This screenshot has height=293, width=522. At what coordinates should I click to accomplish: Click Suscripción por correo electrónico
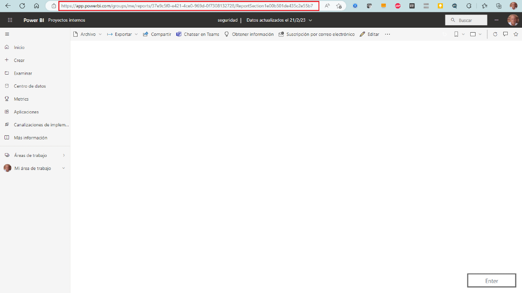point(316,34)
